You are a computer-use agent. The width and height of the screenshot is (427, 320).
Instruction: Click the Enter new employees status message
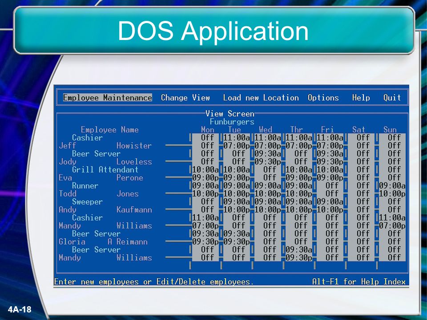[x=154, y=282]
